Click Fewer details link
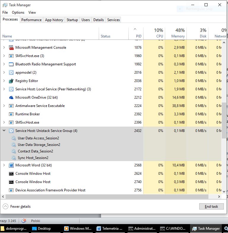Image resolution: width=228 pixels, height=233 pixels. coord(20,207)
